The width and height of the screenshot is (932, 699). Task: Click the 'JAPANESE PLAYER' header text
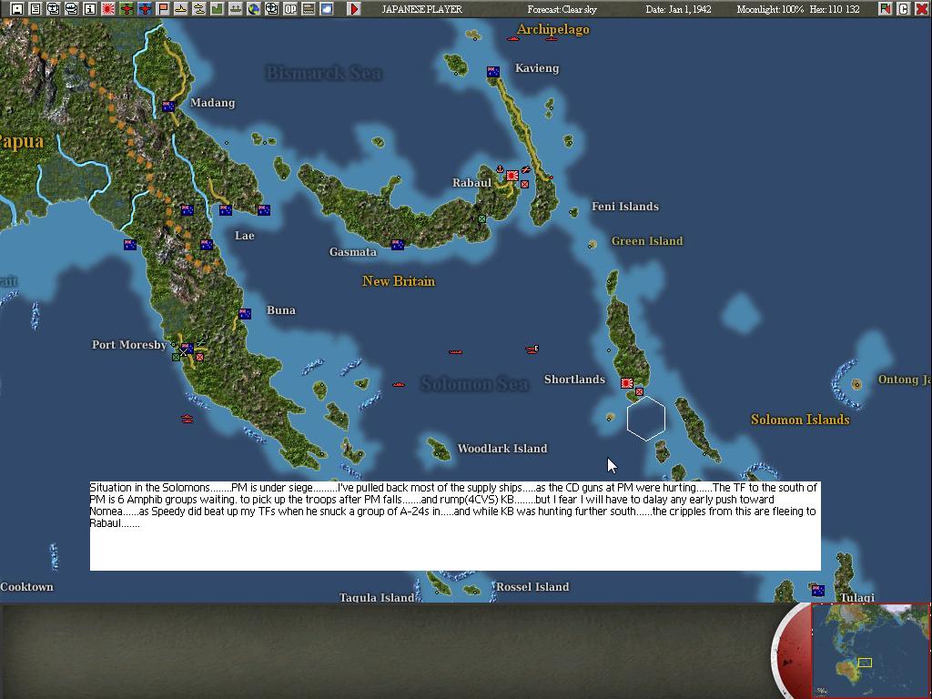[x=421, y=9]
